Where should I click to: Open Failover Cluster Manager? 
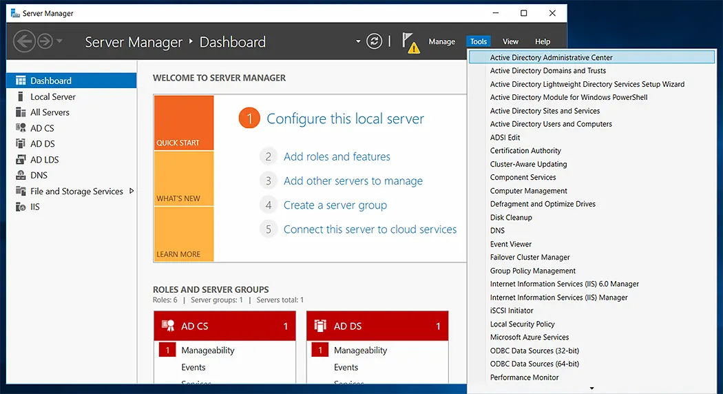click(591, 257)
